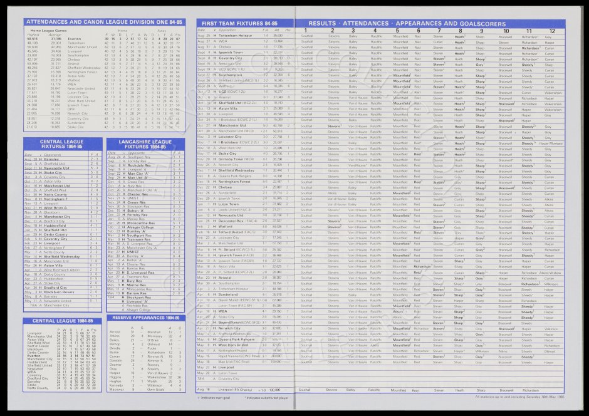
Task: Click 'Telford United' FA Cup fixture
Action: [x=237, y=232]
